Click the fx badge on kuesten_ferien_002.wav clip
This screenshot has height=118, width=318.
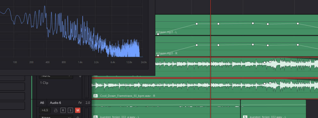coord(245,117)
